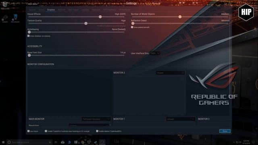Click the microphone icon in the search box
This screenshot has width=258, height=145.
[50, 142]
